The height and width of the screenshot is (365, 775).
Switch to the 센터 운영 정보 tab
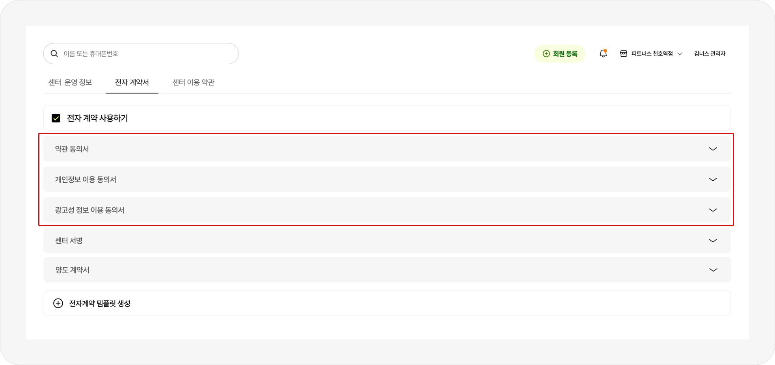click(x=70, y=82)
